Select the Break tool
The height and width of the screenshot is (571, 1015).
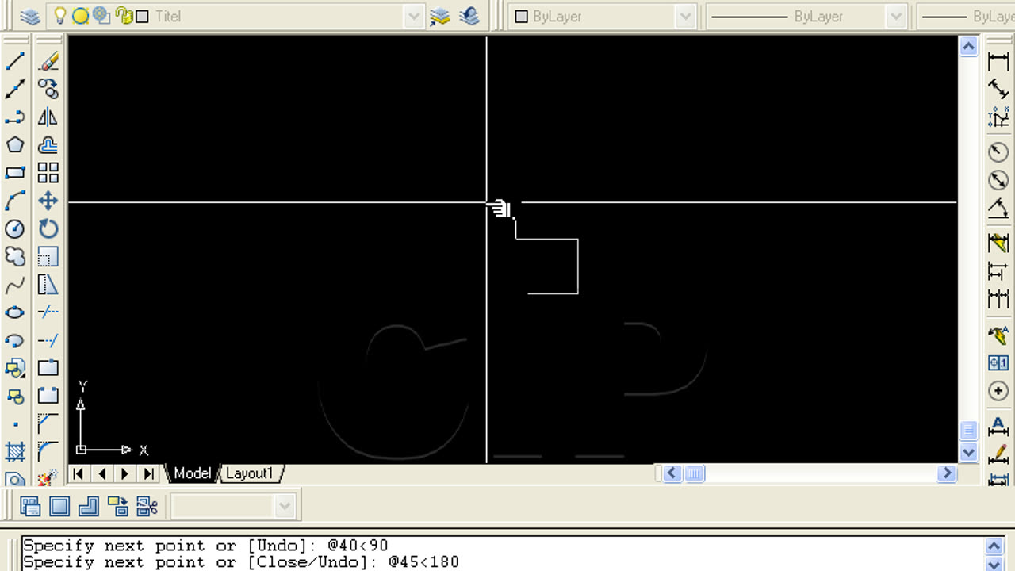point(48,396)
